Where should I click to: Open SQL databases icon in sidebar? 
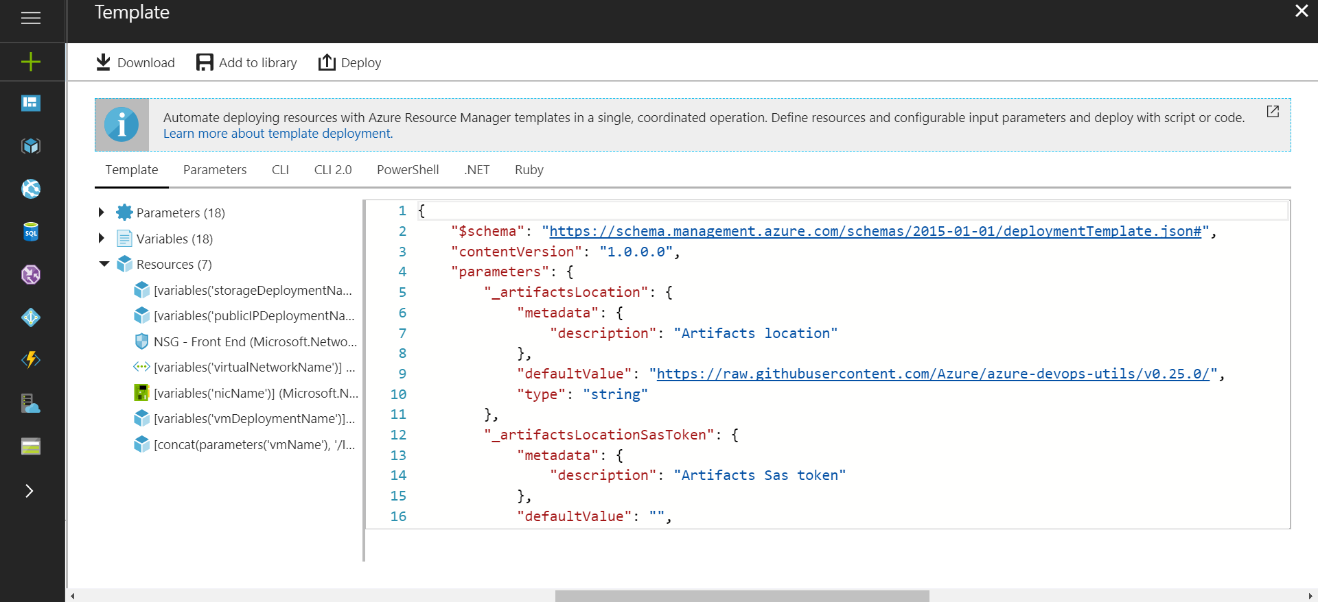(x=31, y=232)
